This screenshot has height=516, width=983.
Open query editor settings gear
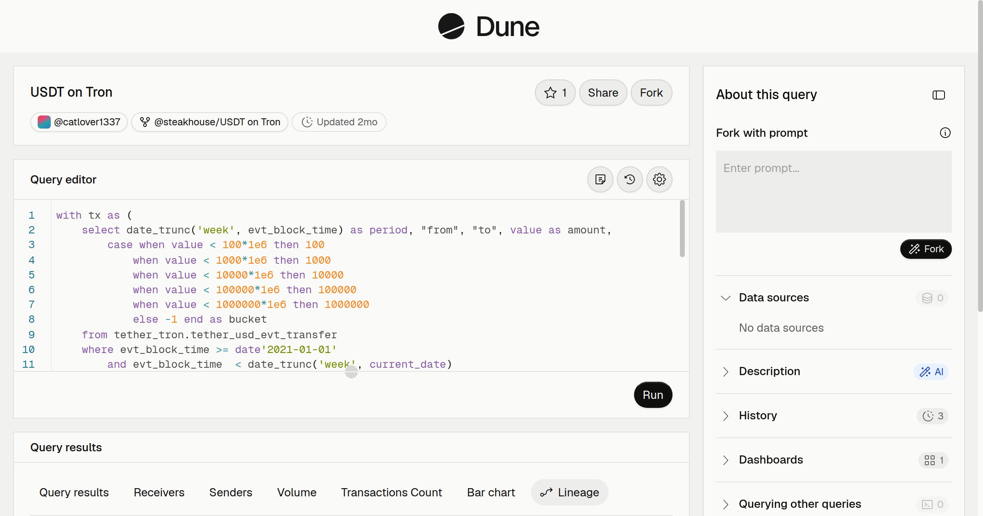point(659,179)
